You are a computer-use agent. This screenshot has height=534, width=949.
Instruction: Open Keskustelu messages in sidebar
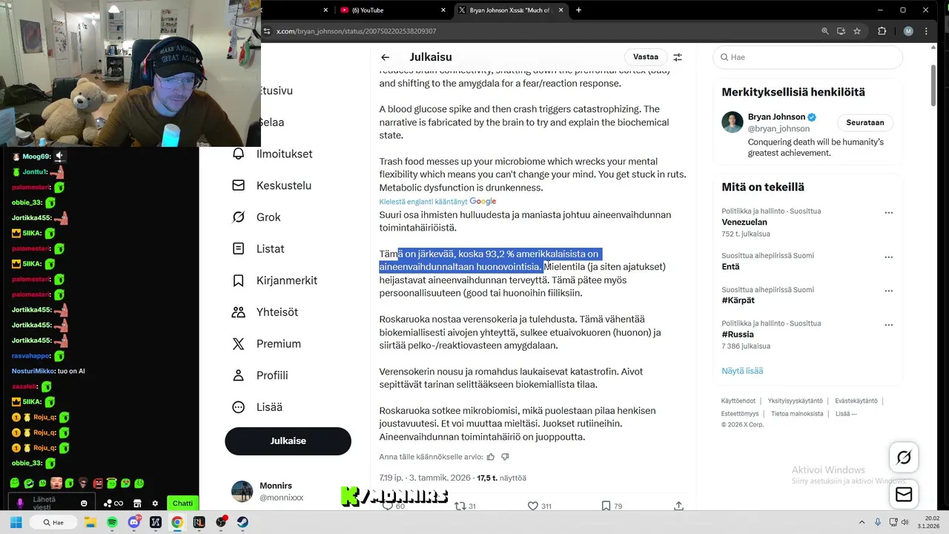[x=272, y=185]
